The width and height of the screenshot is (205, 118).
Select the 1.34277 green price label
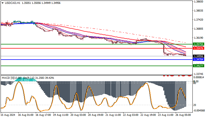(199, 66)
